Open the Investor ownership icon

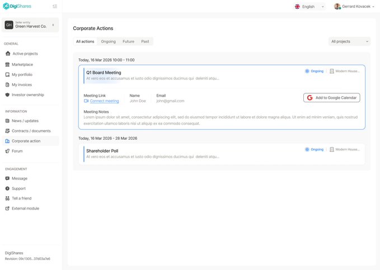(x=7, y=94)
